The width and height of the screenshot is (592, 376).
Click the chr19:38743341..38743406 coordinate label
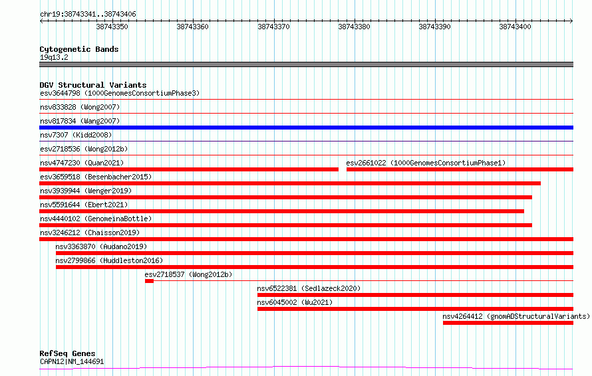tap(88, 15)
